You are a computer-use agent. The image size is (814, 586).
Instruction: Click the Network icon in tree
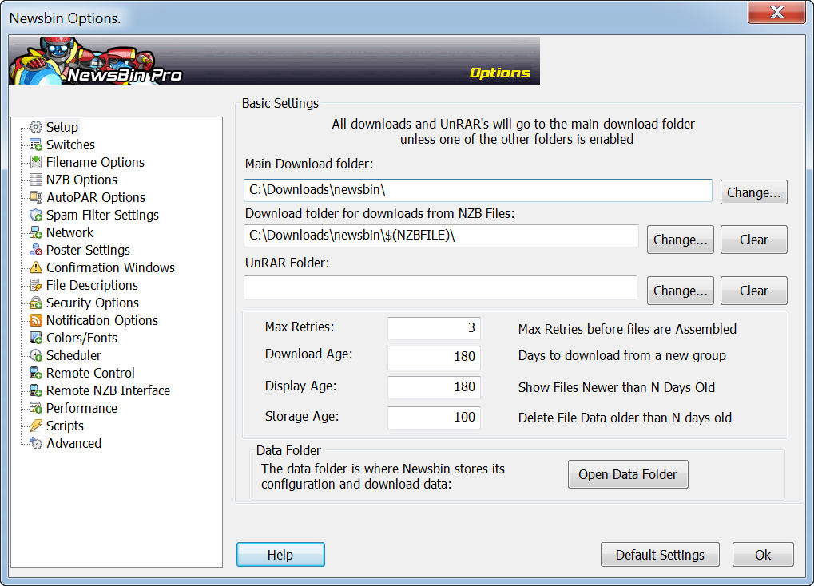[x=36, y=232]
